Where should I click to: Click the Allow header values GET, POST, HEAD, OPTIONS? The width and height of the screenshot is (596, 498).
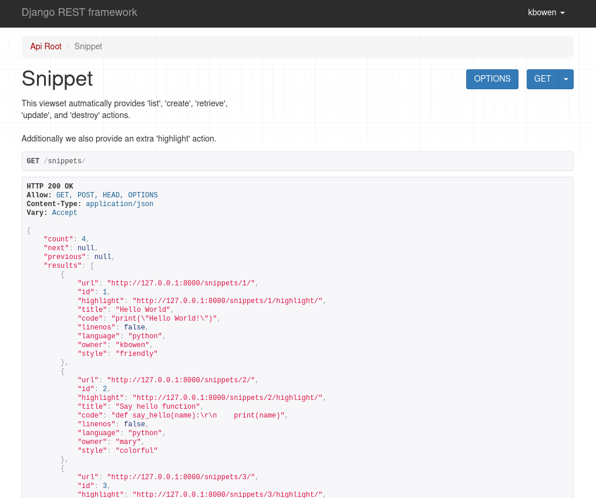[107, 195]
